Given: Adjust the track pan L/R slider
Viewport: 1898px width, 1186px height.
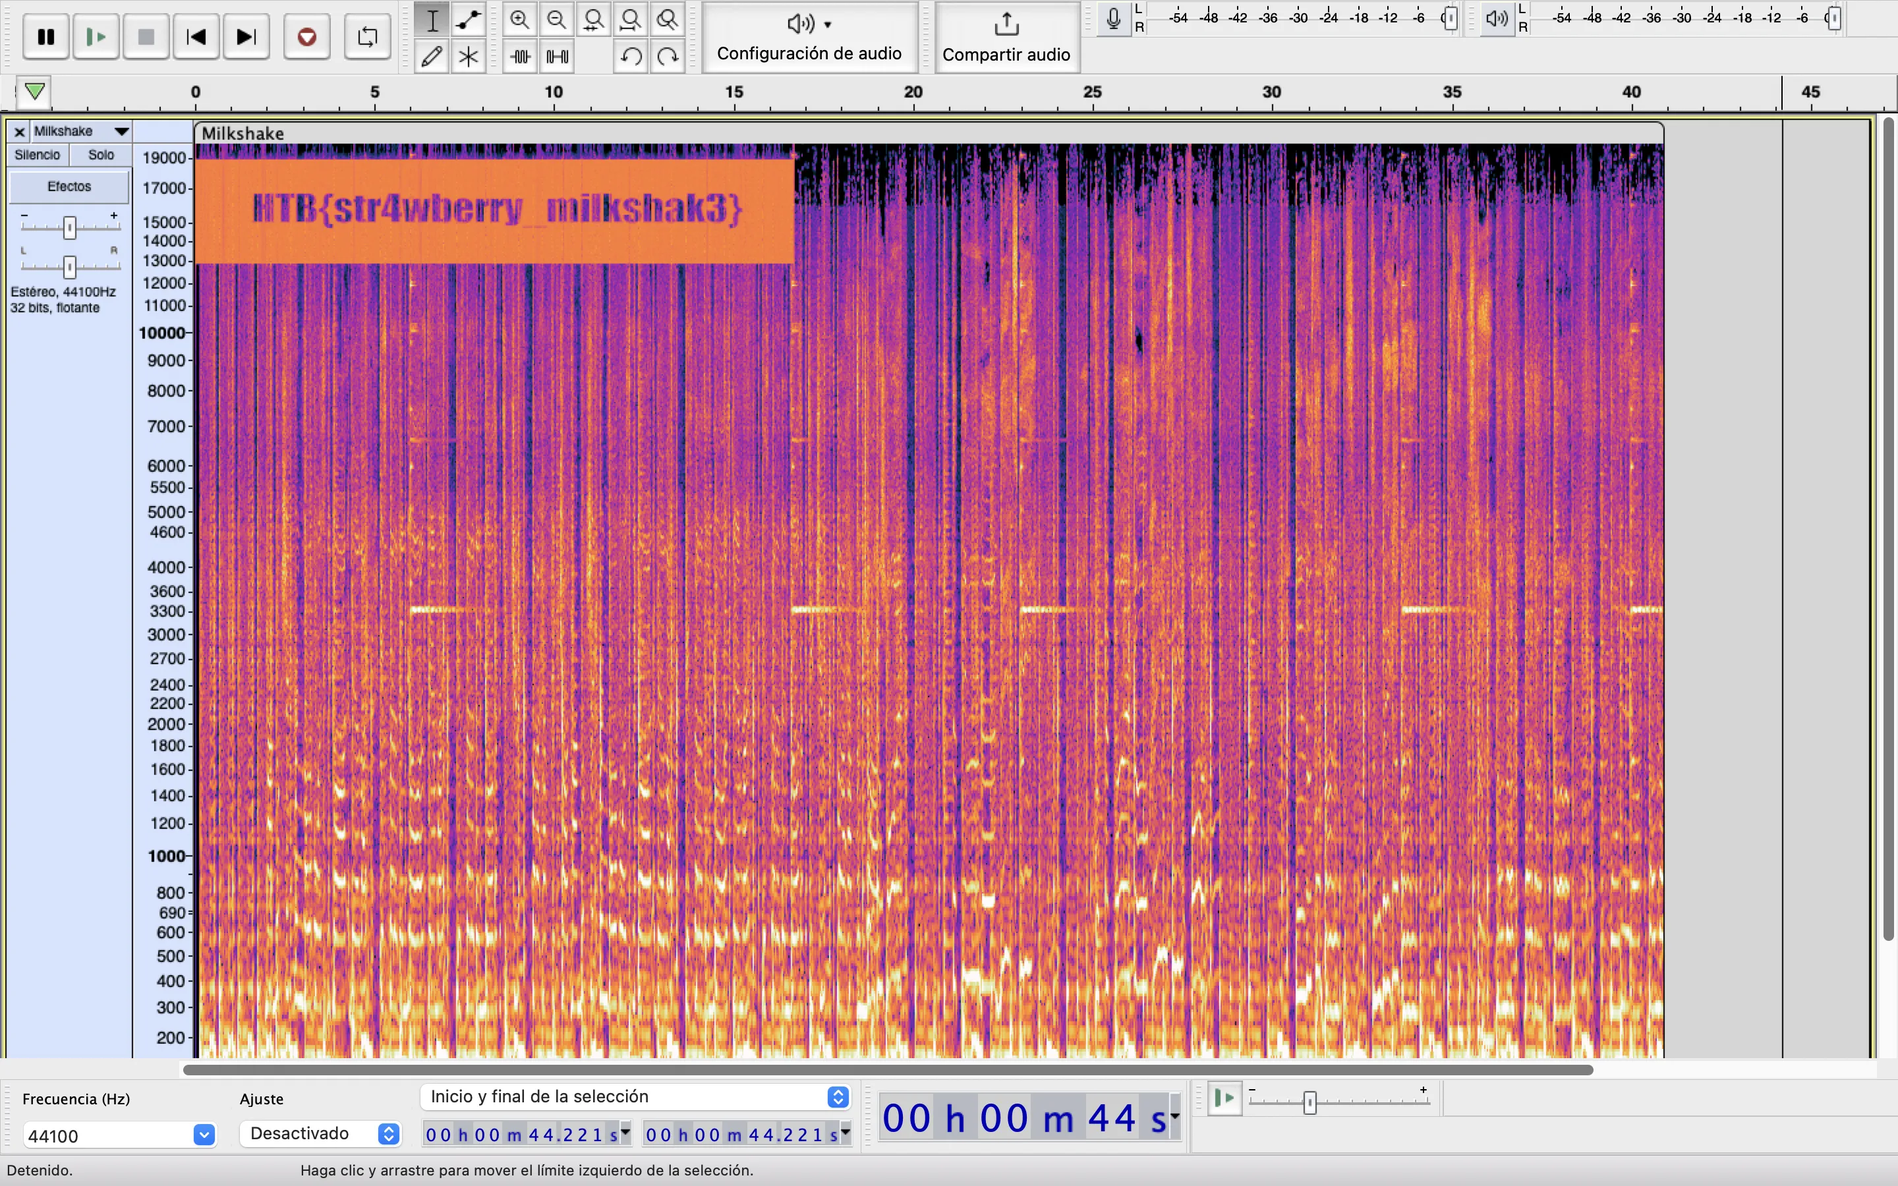Looking at the screenshot, I should tap(70, 267).
